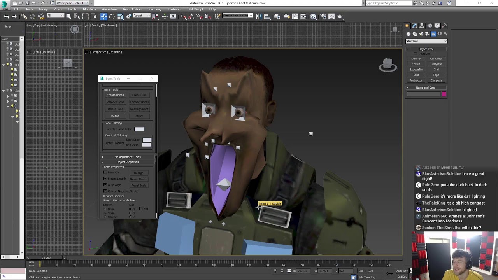Expand the Fin Adjustment Tools rollout
Viewport: 498px width, 280px height.
point(128,157)
